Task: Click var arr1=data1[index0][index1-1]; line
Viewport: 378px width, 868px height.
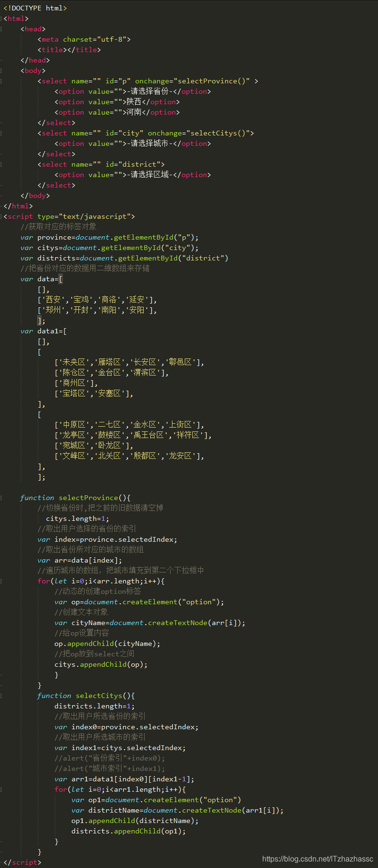Action: click(124, 779)
